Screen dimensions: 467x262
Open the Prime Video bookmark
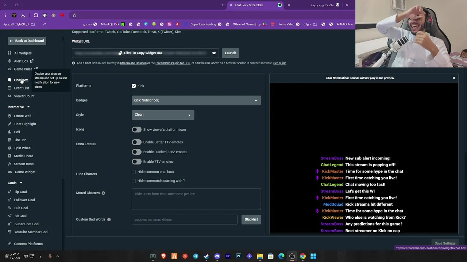click(x=290, y=24)
